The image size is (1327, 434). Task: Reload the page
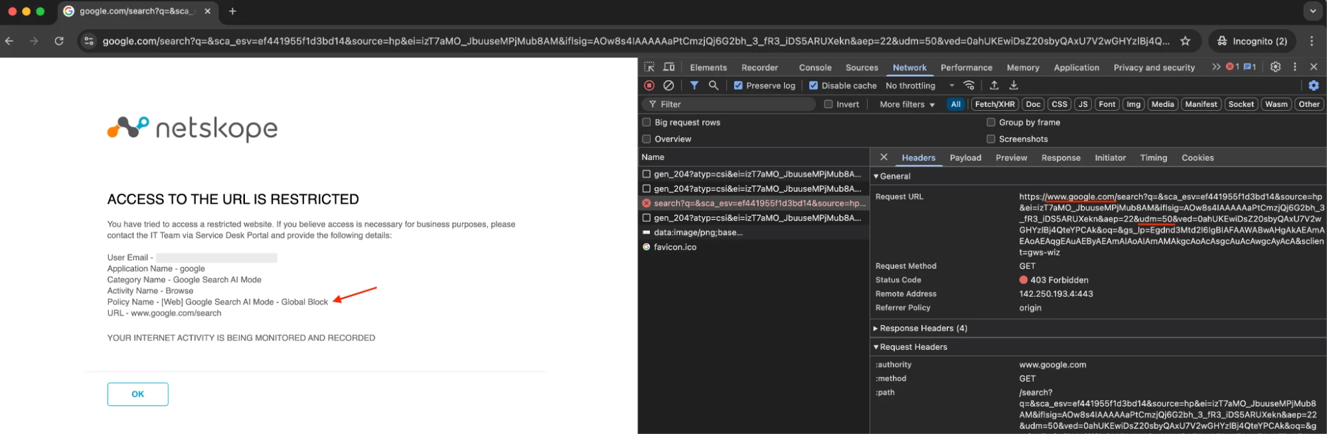click(x=59, y=41)
